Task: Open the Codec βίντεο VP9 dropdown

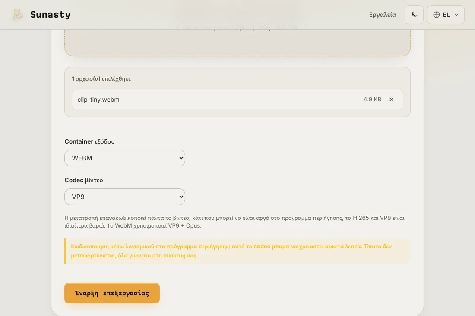Action: tap(125, 197)
